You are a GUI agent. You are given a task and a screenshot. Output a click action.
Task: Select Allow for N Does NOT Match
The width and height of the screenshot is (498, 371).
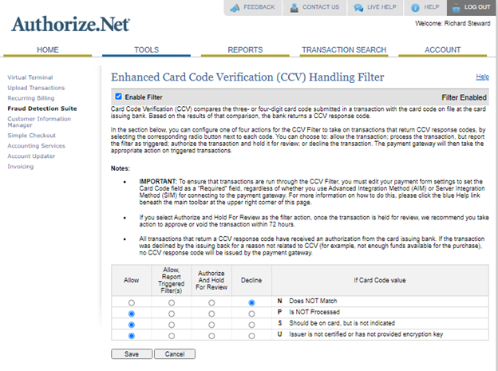point(132,302)
